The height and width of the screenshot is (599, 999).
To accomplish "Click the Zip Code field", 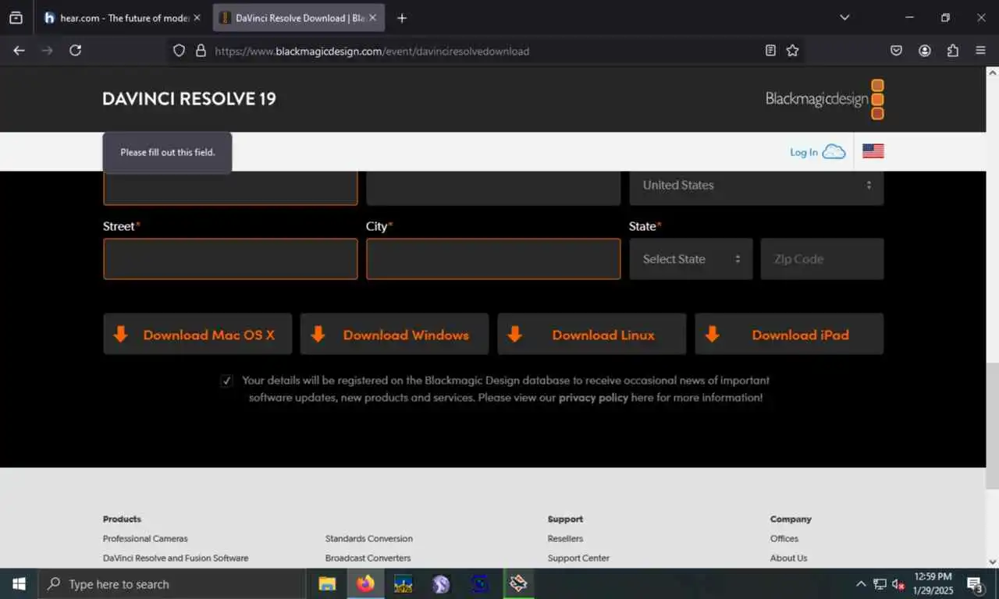I will tap(822, 259).
